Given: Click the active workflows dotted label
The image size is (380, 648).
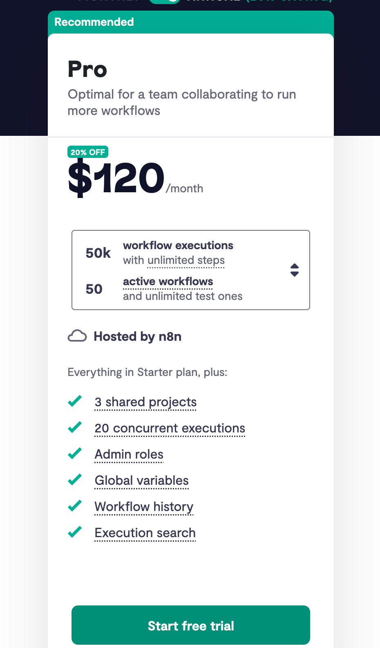Looking at the screenshot, I should click(168, 281).
